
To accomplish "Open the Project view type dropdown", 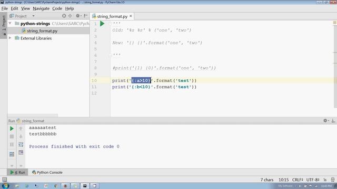I will 33,16.
